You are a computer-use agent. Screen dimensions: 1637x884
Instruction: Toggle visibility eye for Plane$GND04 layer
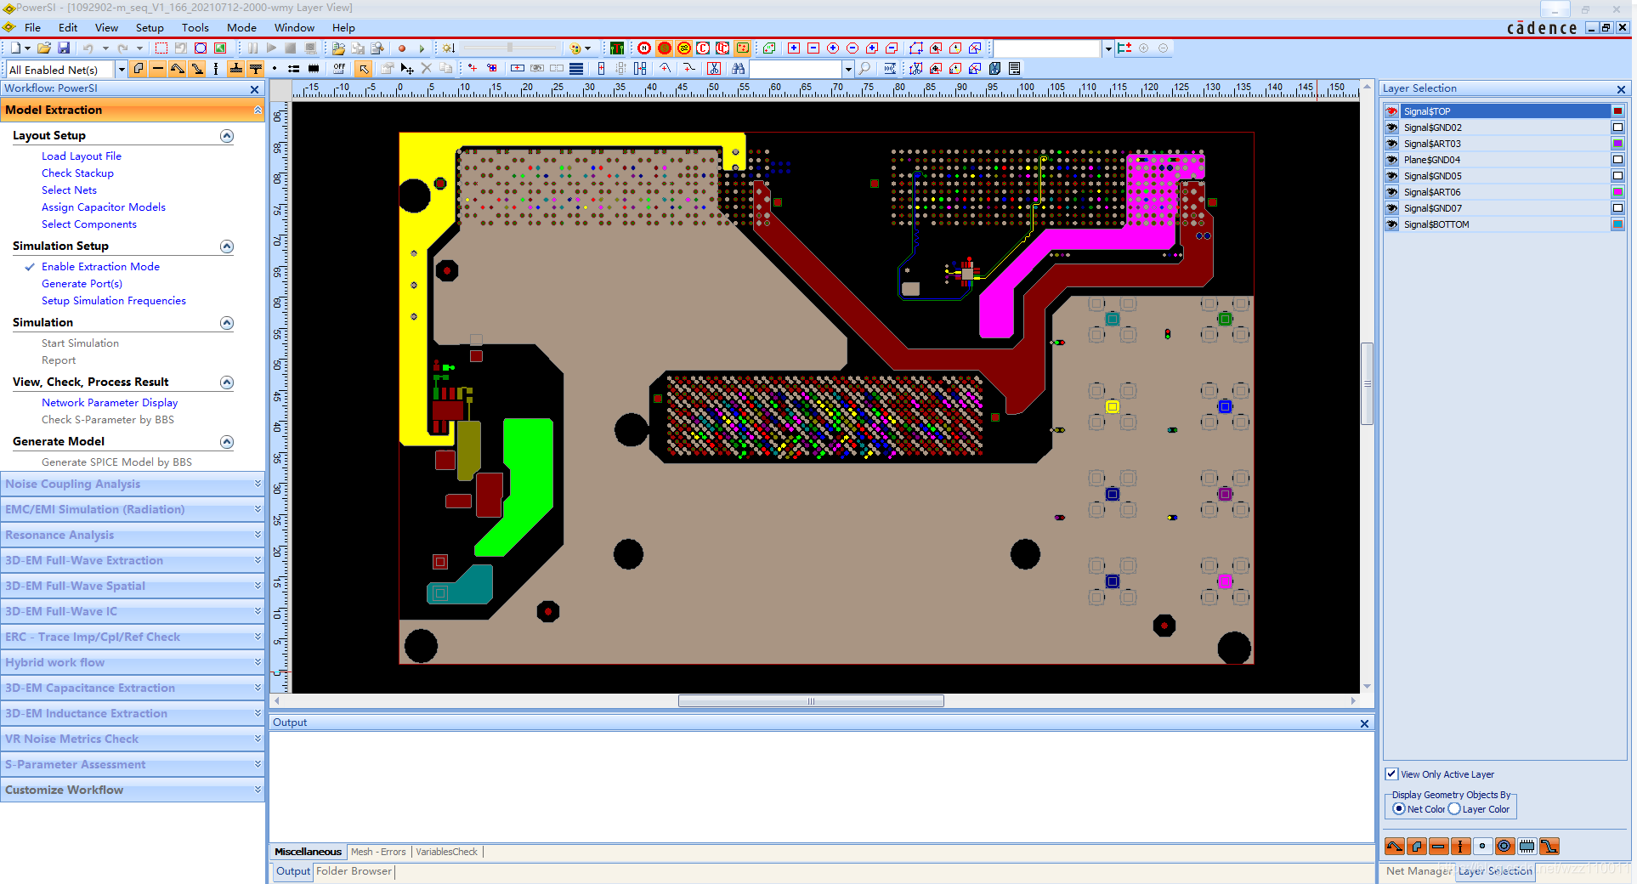point(1391,160)
